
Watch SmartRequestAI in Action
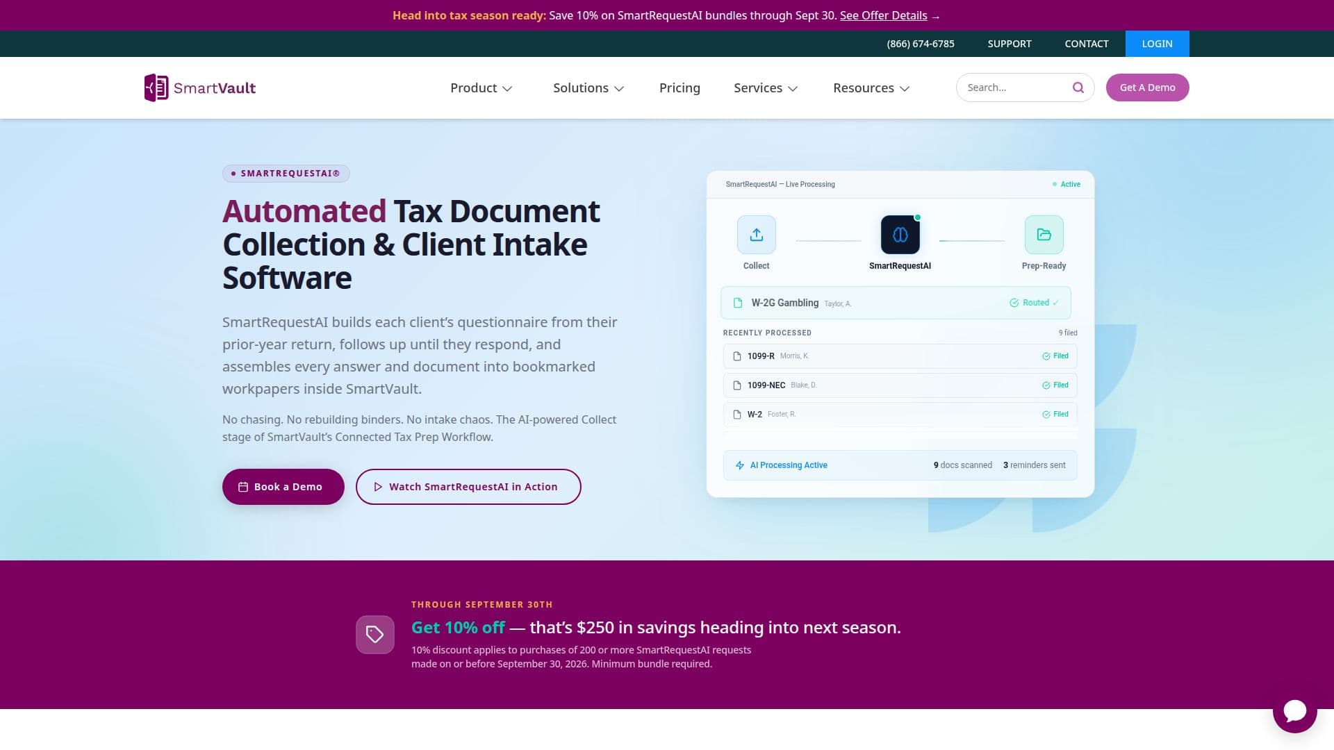pos(468,487)
